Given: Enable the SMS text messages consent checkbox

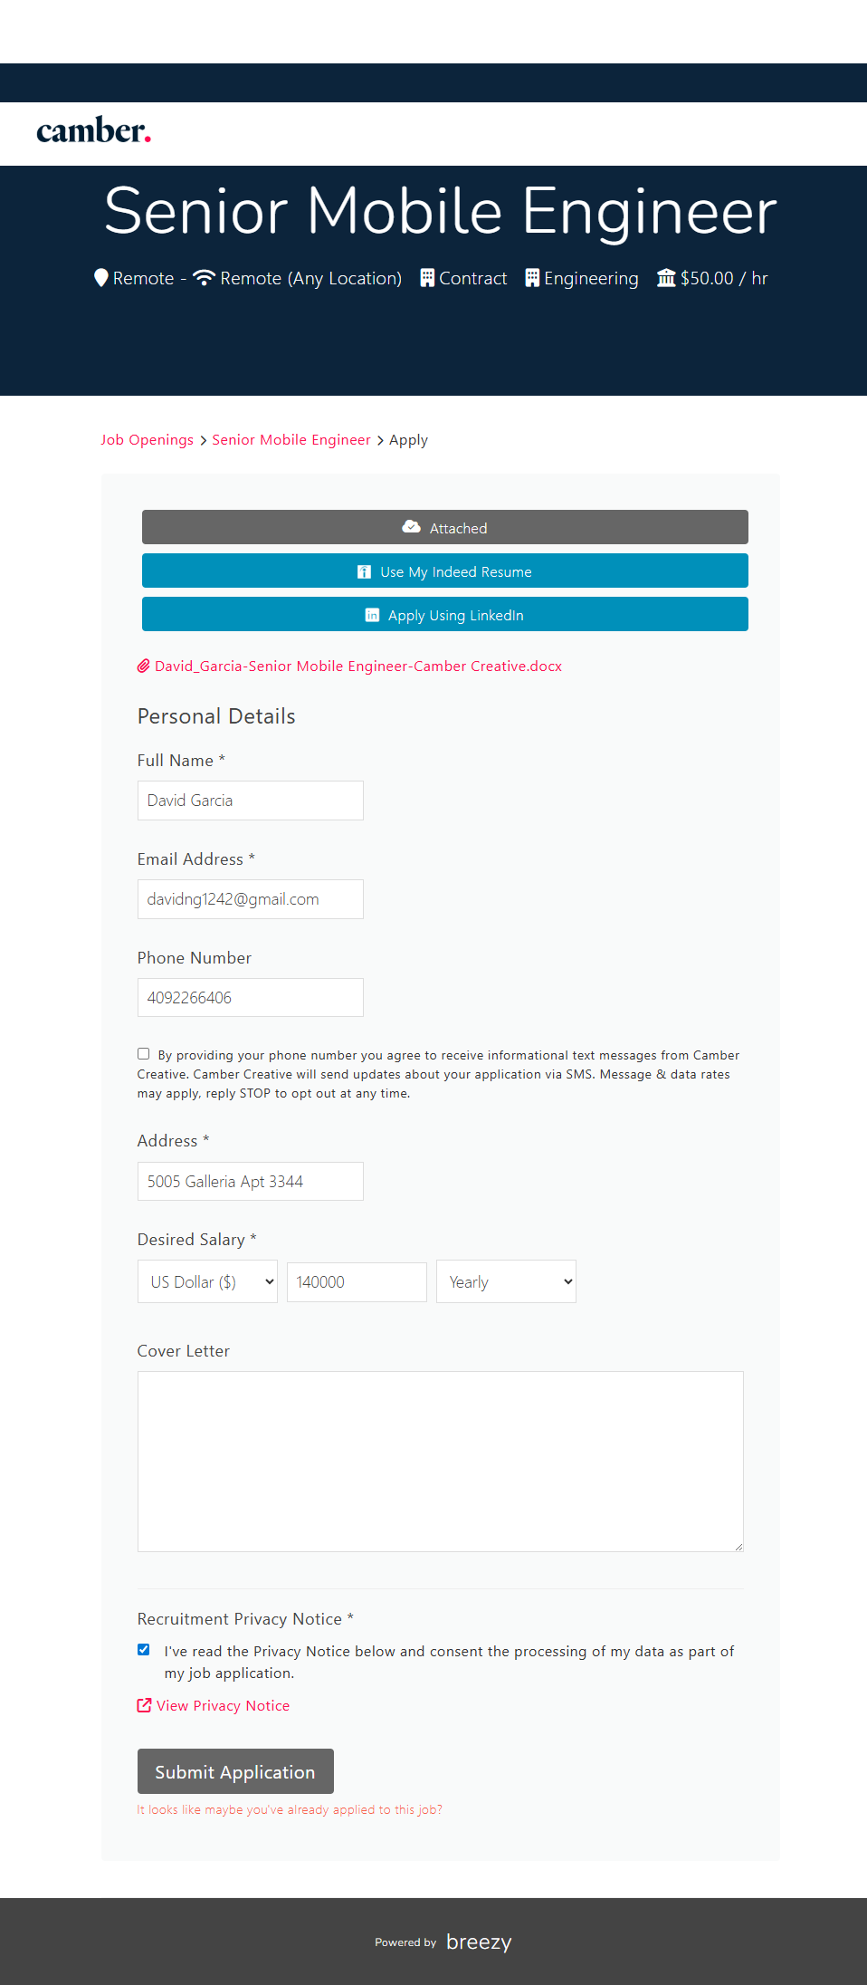Looking at the screenshot, I should point(143,1053).
